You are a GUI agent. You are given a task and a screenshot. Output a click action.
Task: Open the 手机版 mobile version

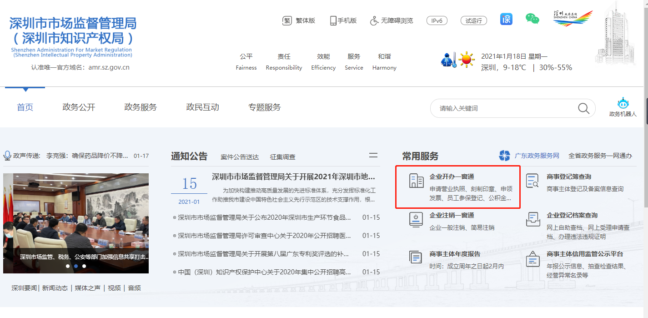click(343, 20)
